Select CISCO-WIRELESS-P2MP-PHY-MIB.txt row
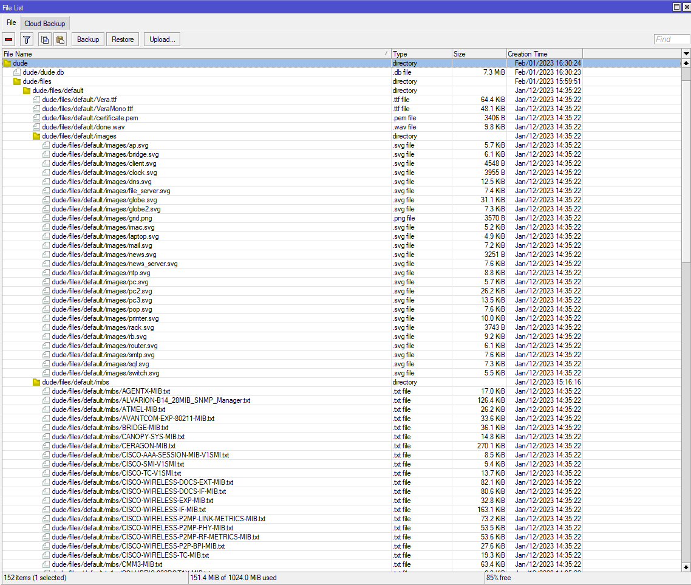This screenshot has width=691, height=585. tap(341, 528)
